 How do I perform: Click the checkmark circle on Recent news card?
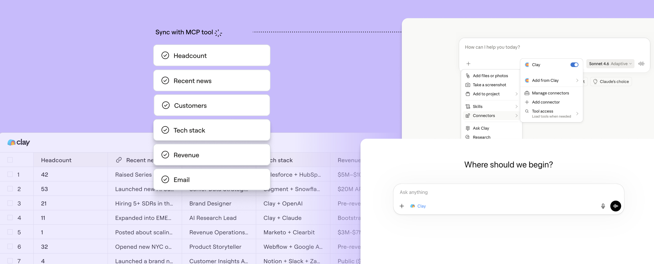pos(165,81)
